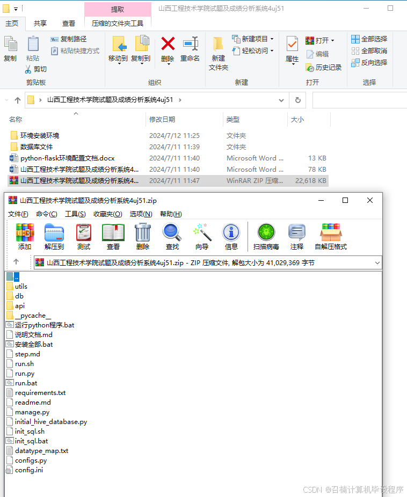
Task: Click New Folder (新建文件夹) ribbon icon
Action: pyautogui.click(x=219, y=53)
